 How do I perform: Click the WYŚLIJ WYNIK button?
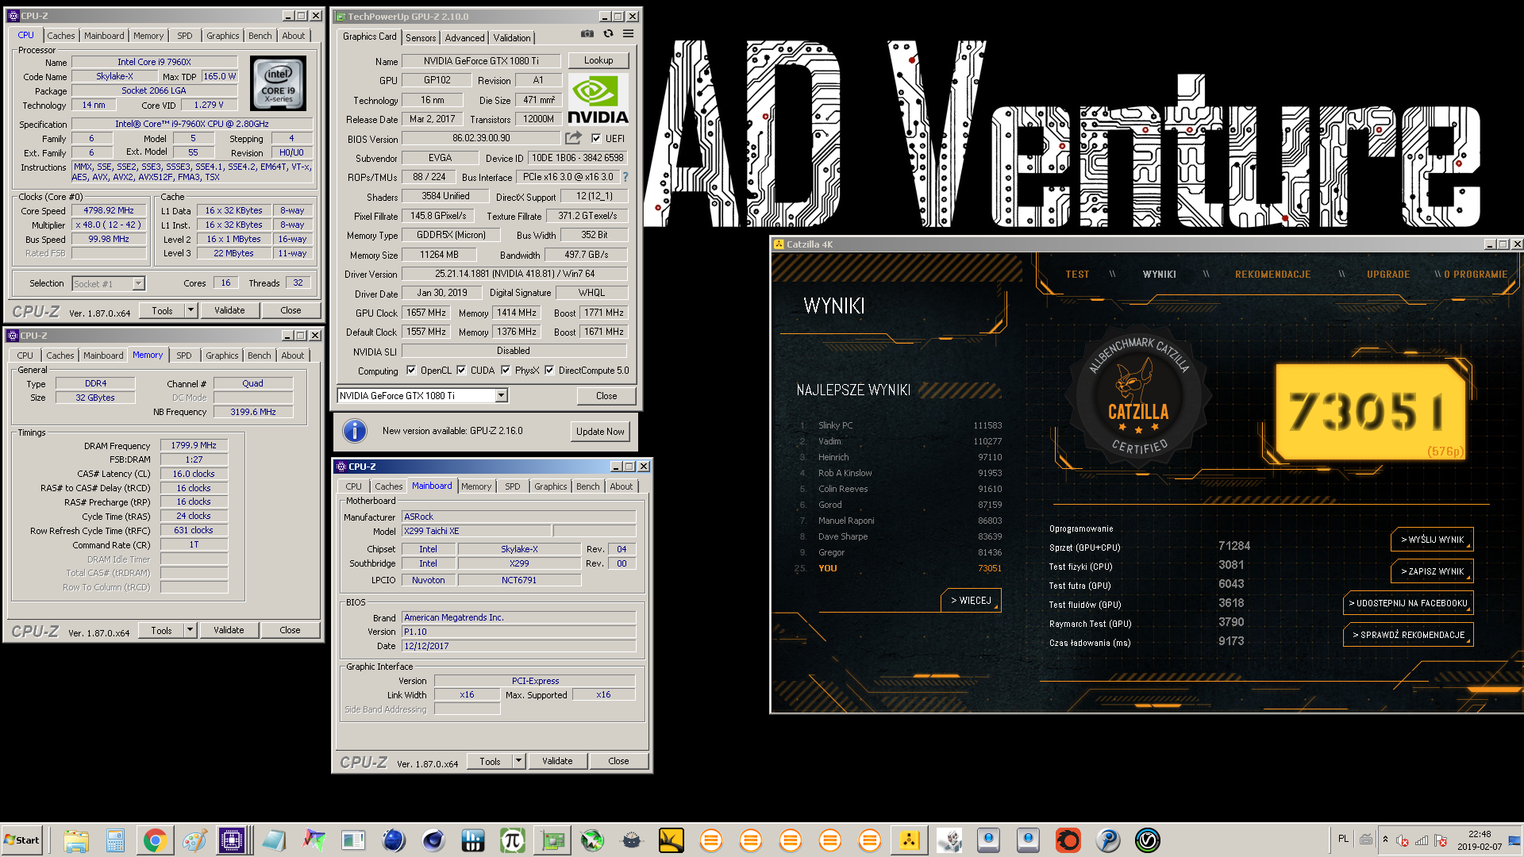[x=1432, y=540]
